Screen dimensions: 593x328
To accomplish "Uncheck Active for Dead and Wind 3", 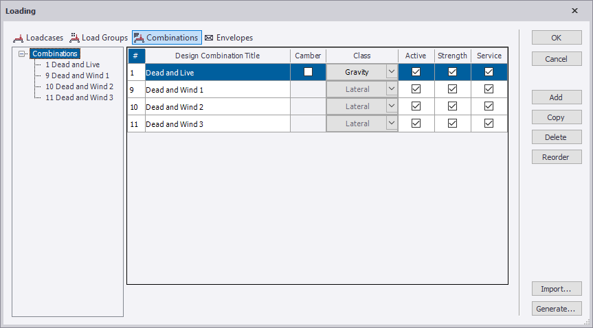I will [x=416, y=124].
